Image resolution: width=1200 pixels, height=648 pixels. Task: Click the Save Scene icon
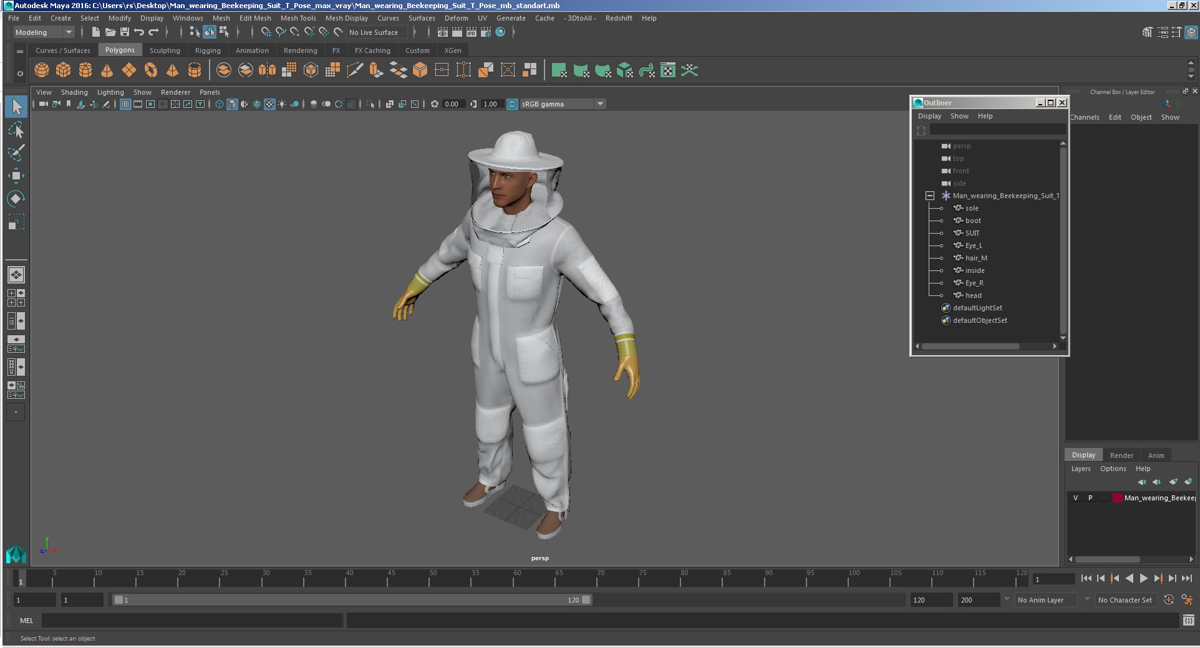coord(124,32)
